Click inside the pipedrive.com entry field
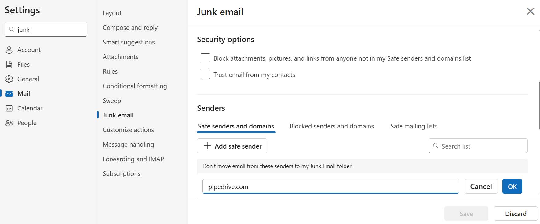The width and height of the screenshot is (540, 224). pyautogui.click(x=330, y=186)
